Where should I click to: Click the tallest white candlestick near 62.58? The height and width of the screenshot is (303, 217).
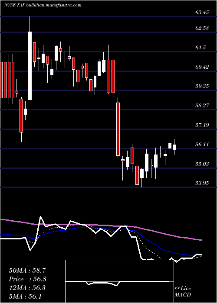coord(30,66)
